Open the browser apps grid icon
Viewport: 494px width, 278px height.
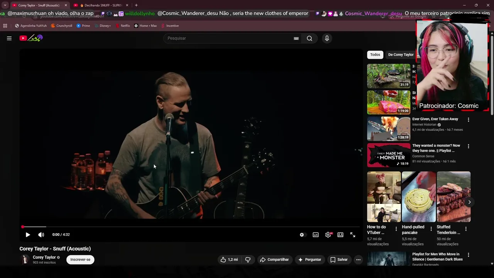point(5,26)
